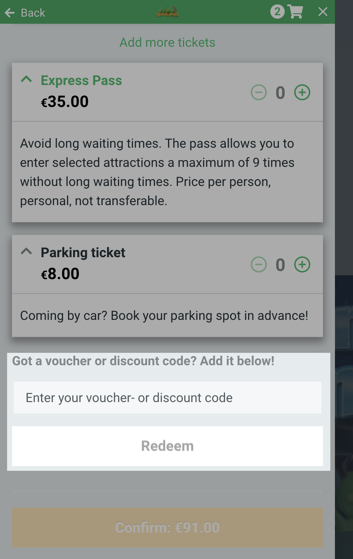Collapse the Parking ticket section chevron
This screenshot has height=559, width=353.
(x=27, y=251)
